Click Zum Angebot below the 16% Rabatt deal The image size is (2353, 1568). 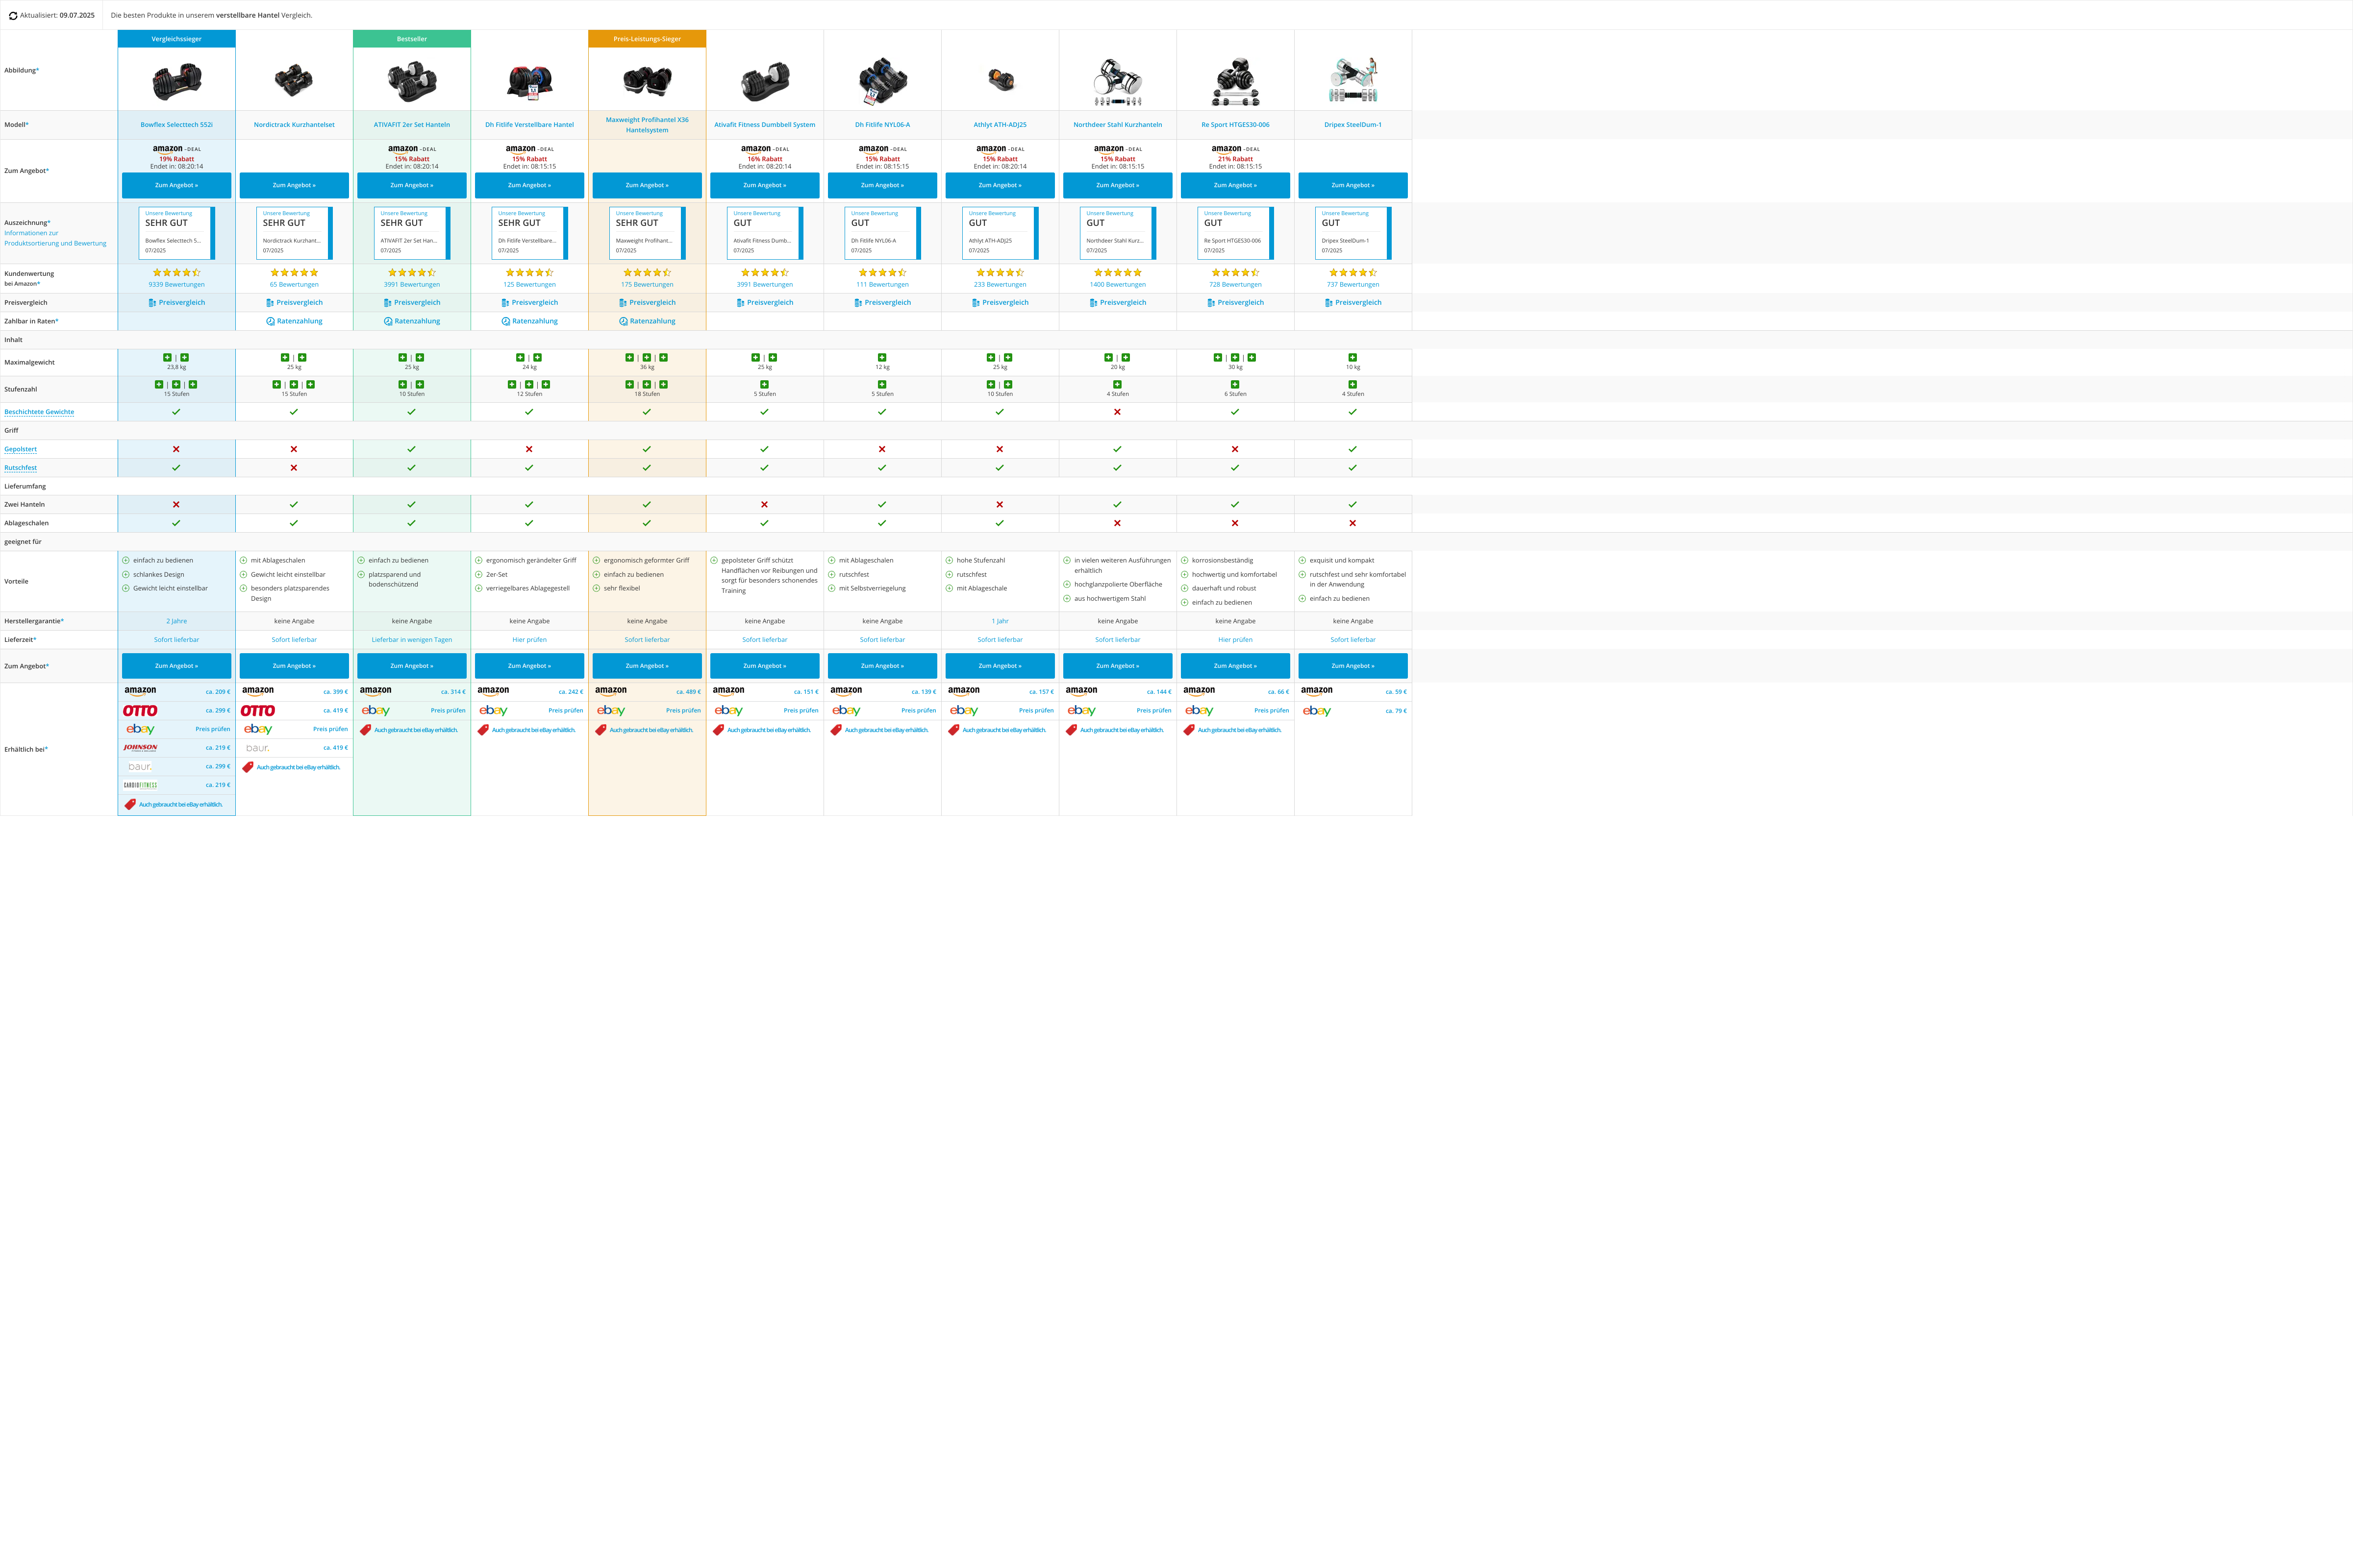pos(764,185)
